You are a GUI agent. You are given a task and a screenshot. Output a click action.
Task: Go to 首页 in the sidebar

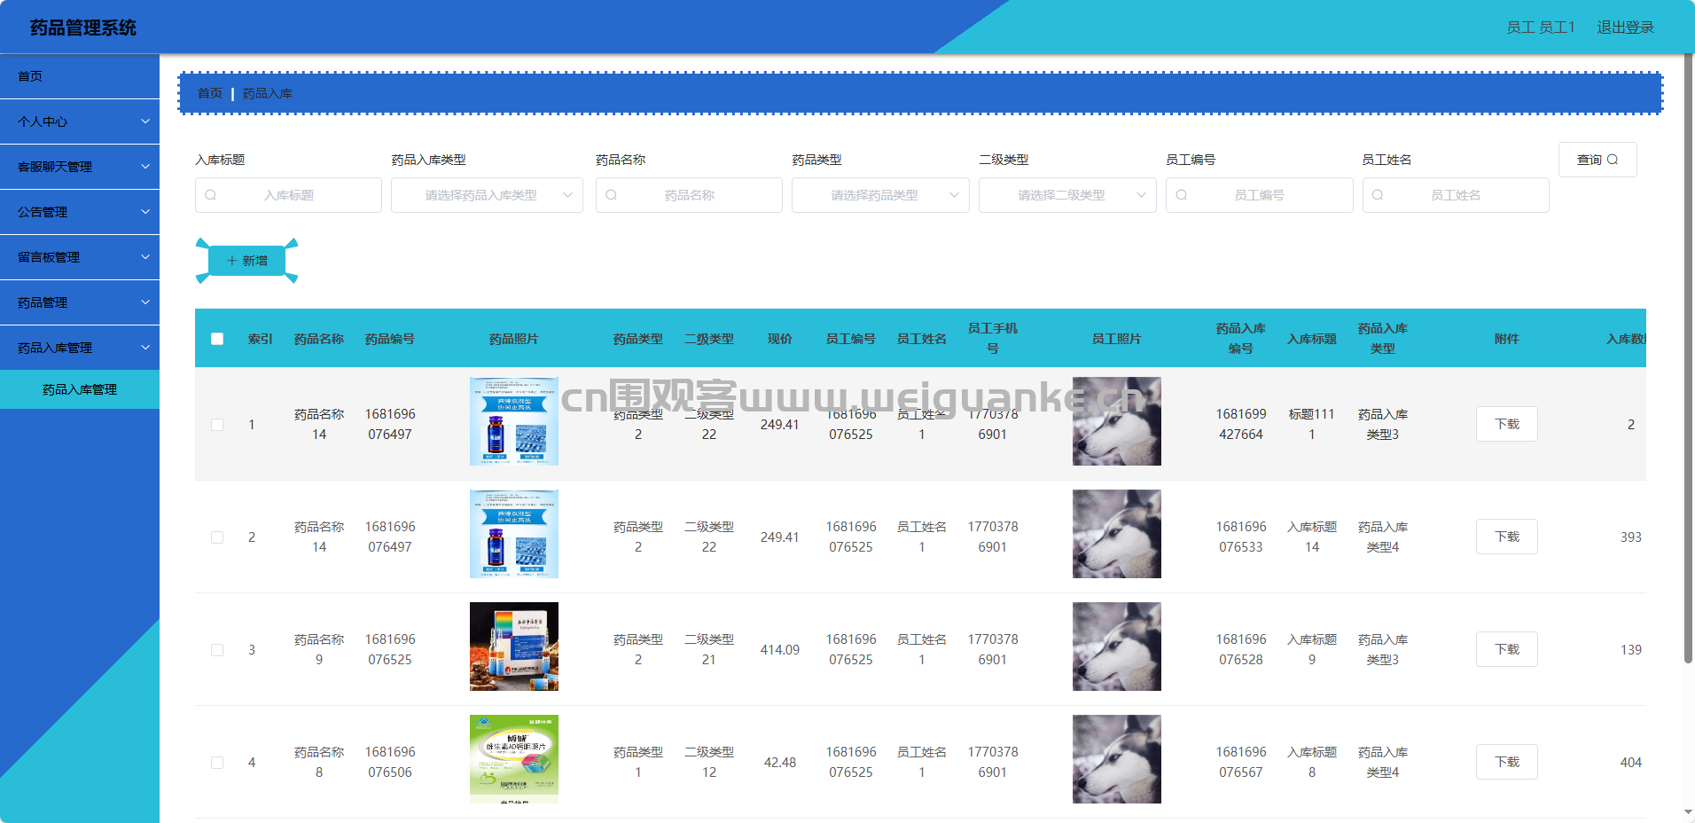80,76
